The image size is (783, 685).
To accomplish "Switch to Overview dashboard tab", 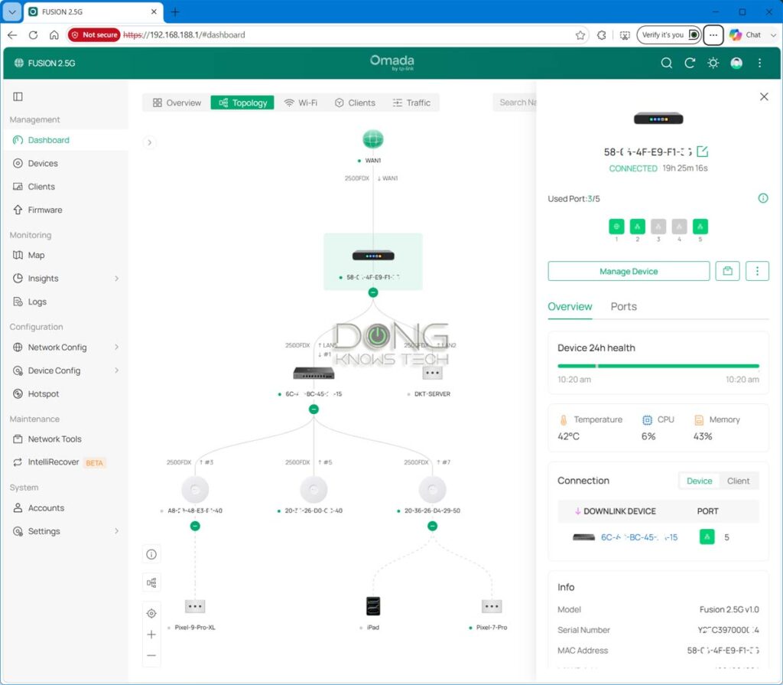I will [x=177, y=103].
